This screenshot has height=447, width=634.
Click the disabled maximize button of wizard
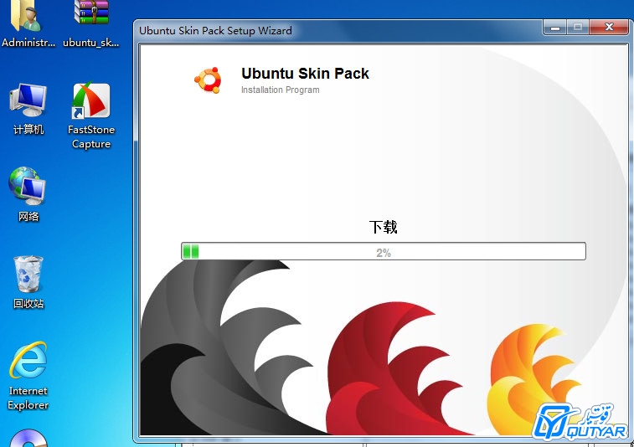click(x=578, y=27)
